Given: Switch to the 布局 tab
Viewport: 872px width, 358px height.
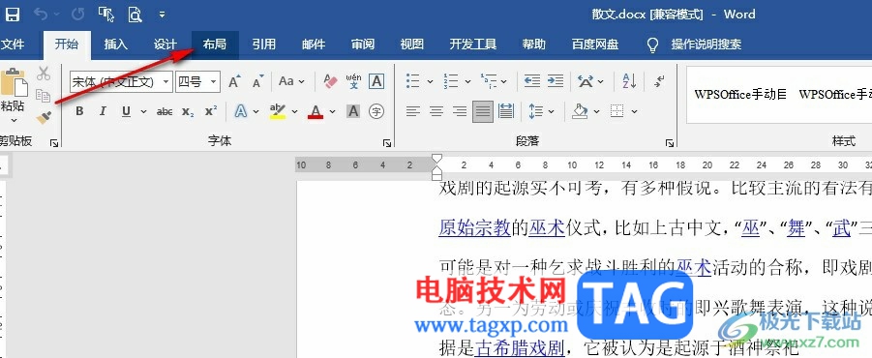Looking at the screenshot, I should pos(215,45).
